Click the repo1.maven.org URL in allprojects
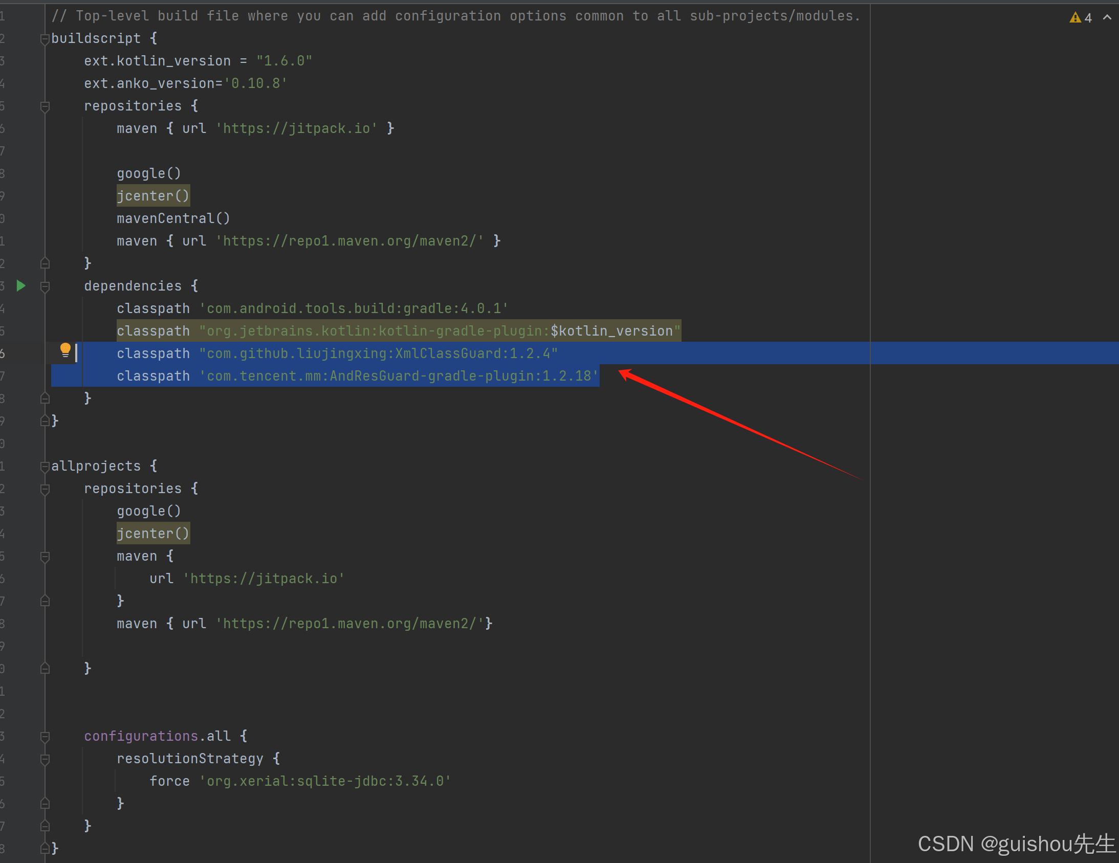 [x=349, y=623]
